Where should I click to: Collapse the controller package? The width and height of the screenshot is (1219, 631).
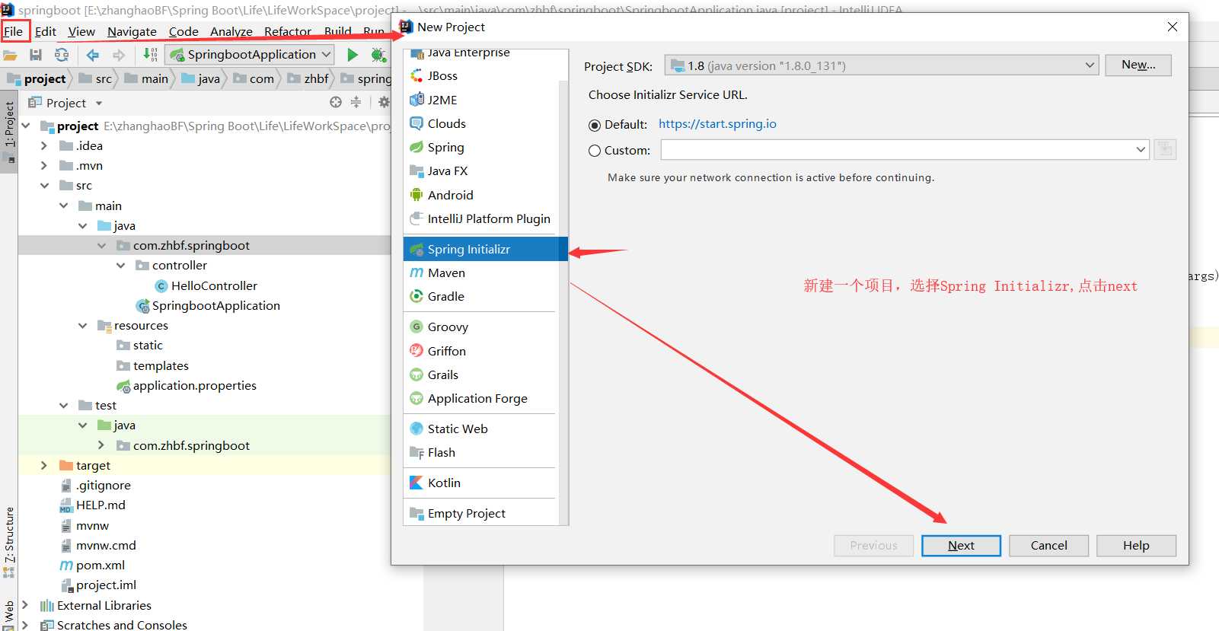(120, 265)
